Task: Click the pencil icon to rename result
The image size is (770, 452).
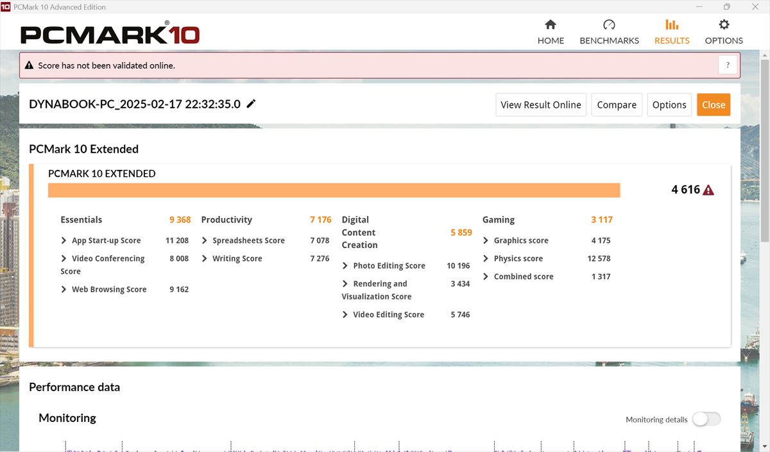Action: coord(251,104)
